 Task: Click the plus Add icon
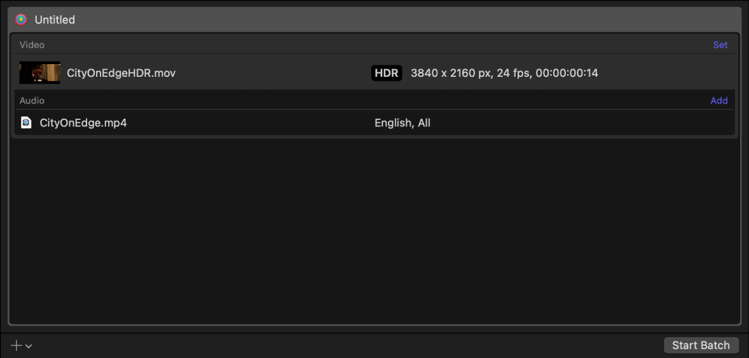[x=17, y=345]
